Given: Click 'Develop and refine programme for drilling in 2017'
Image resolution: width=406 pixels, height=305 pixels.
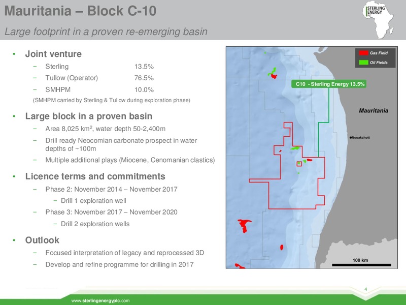Looking at the screenshot, I should [119, 264].
